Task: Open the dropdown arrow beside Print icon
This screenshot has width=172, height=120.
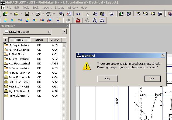Action: point(43,14)
